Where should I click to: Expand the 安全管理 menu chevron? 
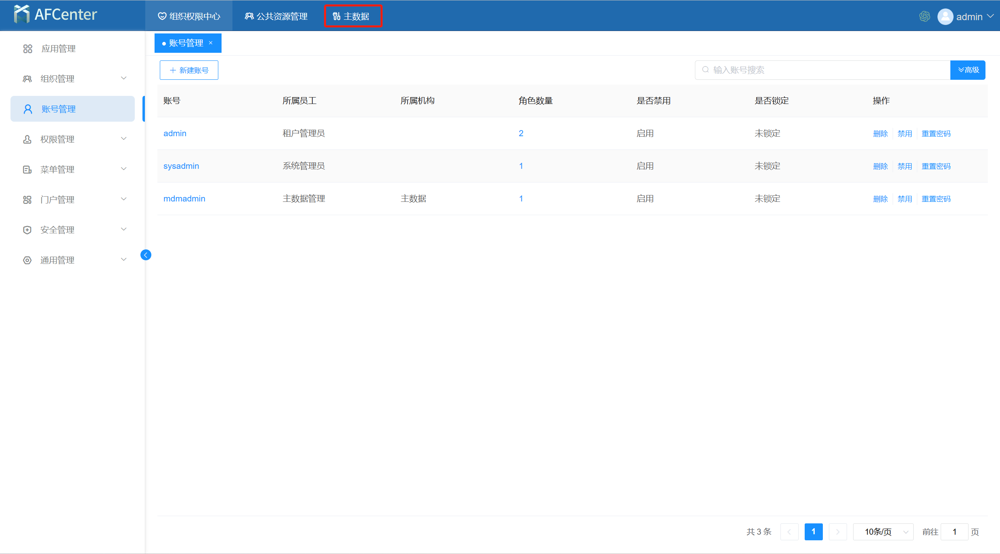(x=124, y=229)
